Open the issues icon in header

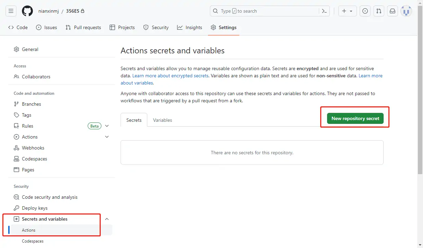[365, 11]
